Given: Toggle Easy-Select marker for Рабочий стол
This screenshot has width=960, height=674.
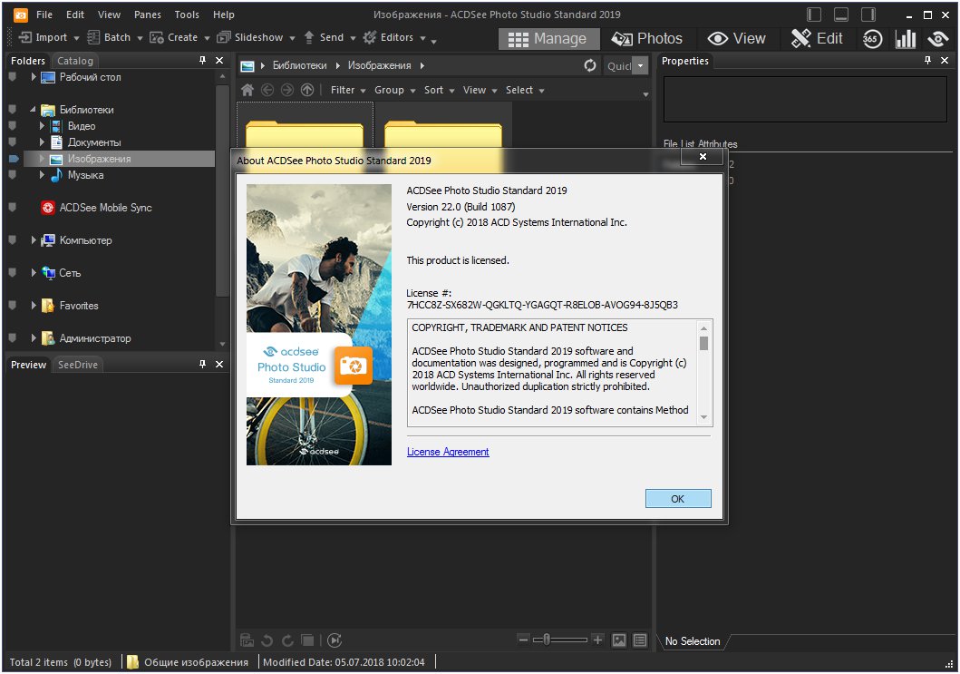Looking at the screenshot, I should click(x=13, y=77).
